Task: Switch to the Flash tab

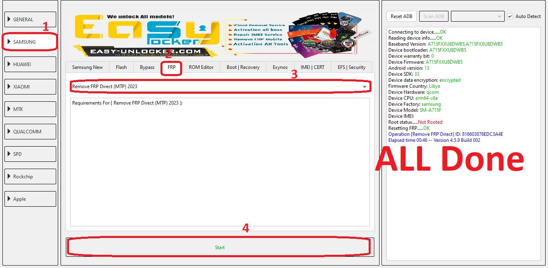Action: [121, 67]
